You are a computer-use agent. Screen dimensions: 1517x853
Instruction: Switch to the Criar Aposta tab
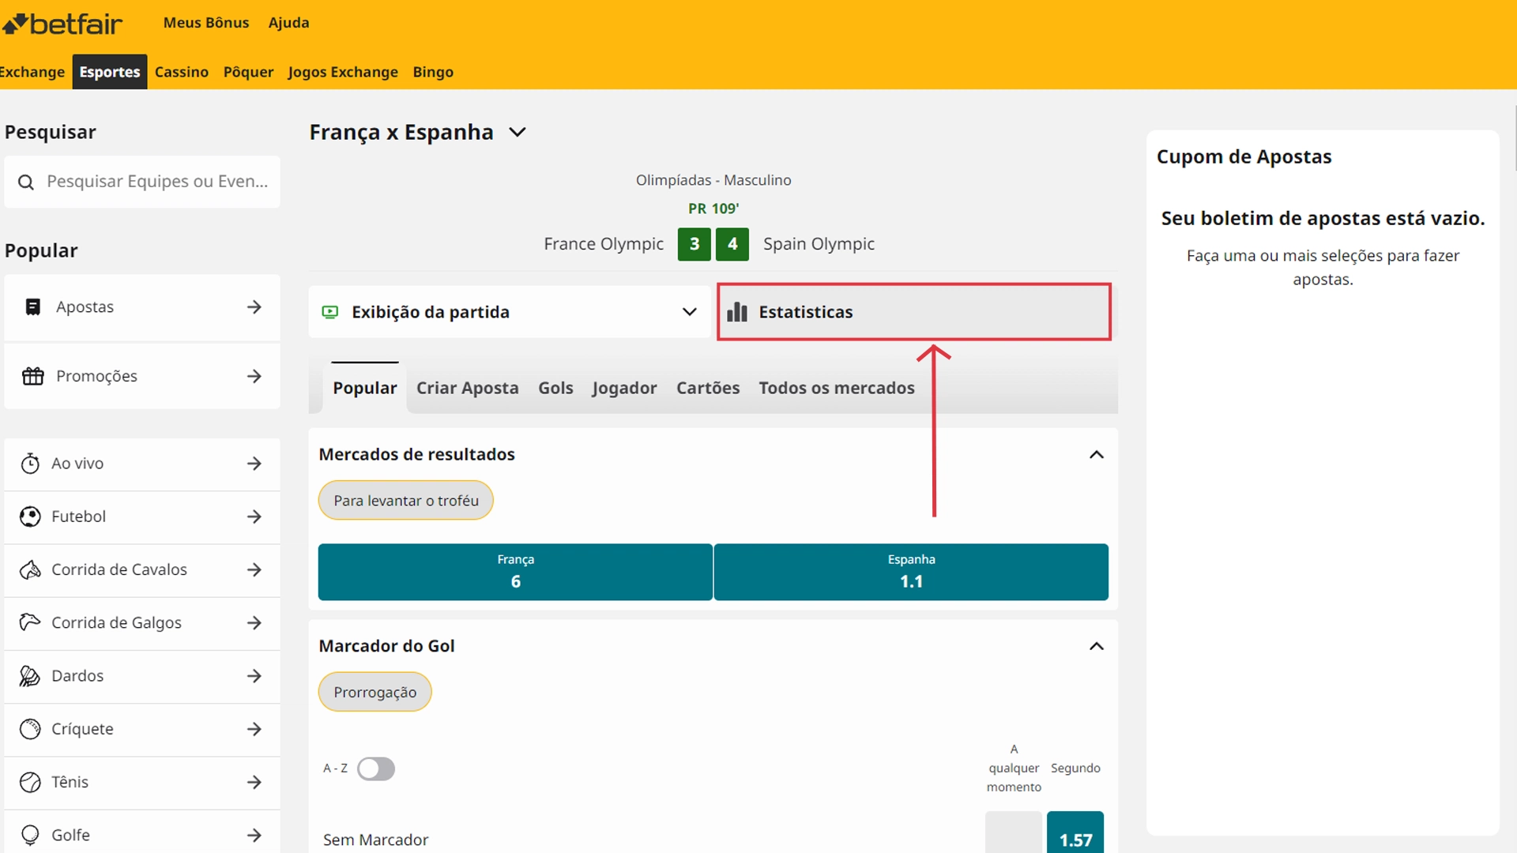tap(467, 388)
